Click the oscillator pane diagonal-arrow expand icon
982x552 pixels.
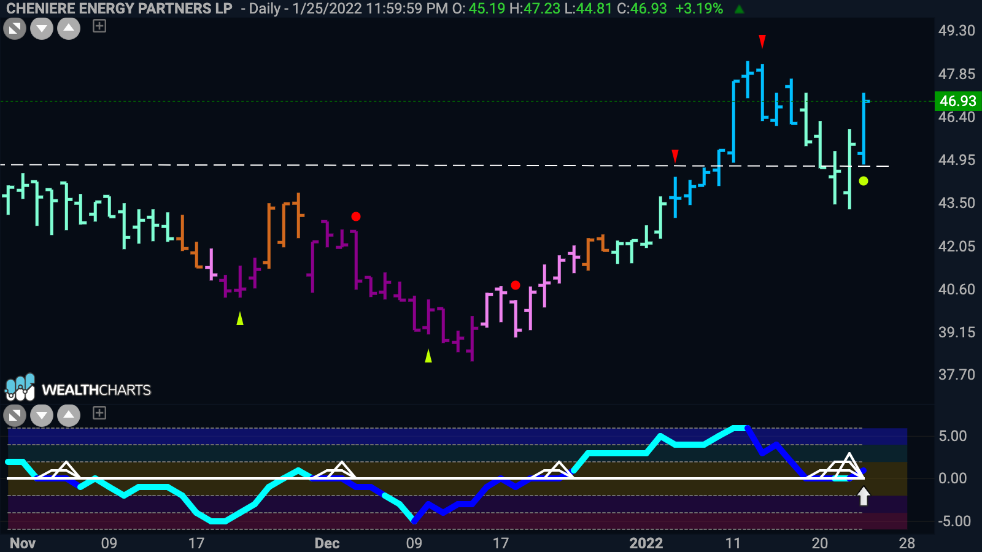(x=15, y=415)
